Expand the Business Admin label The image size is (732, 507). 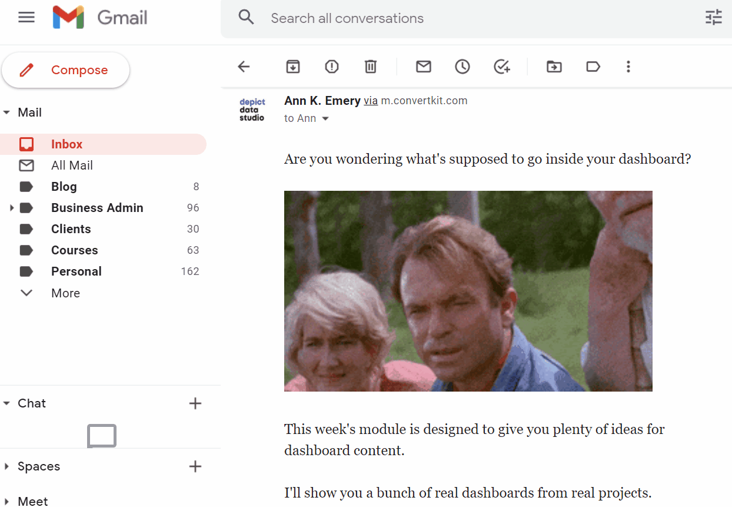point(11,208)
